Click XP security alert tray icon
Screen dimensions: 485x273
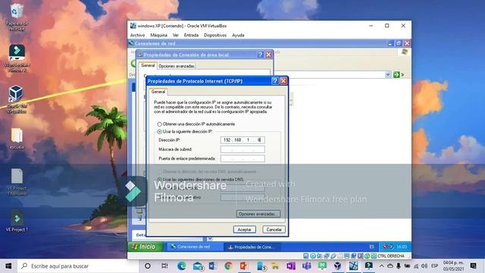point(385,246)
